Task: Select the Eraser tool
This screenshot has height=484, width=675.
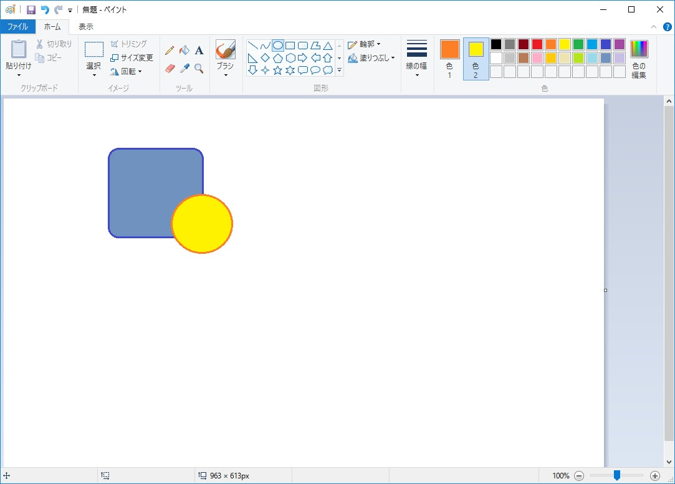Action: (x=170, y=68)
